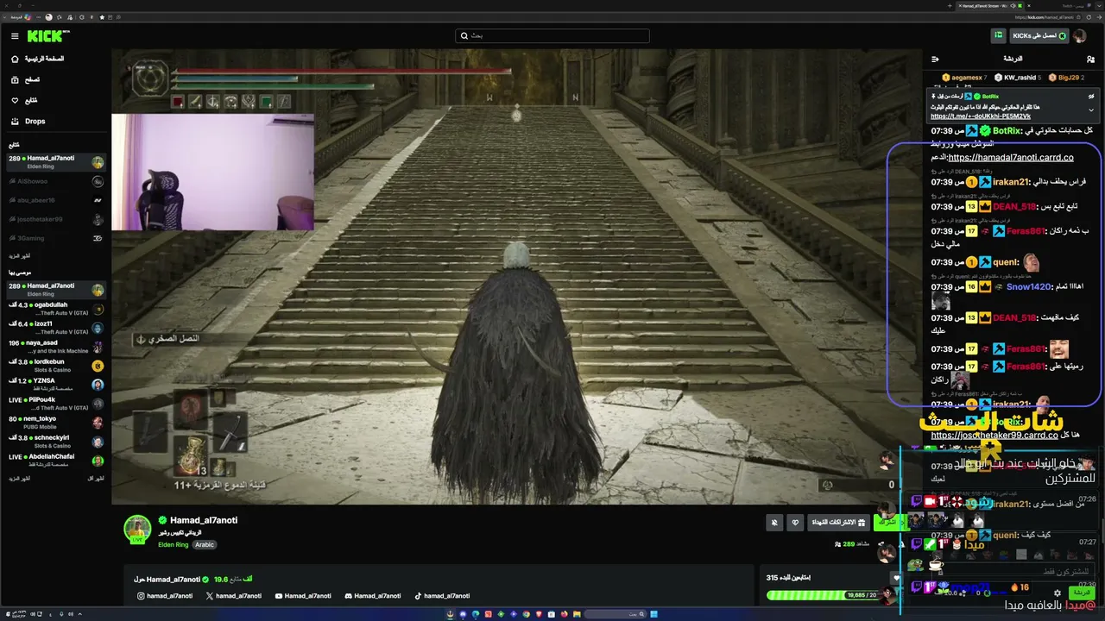Open recommended channel lordkebun
This screenshot has height=621, width=1105.
click(x=56, y=365)
